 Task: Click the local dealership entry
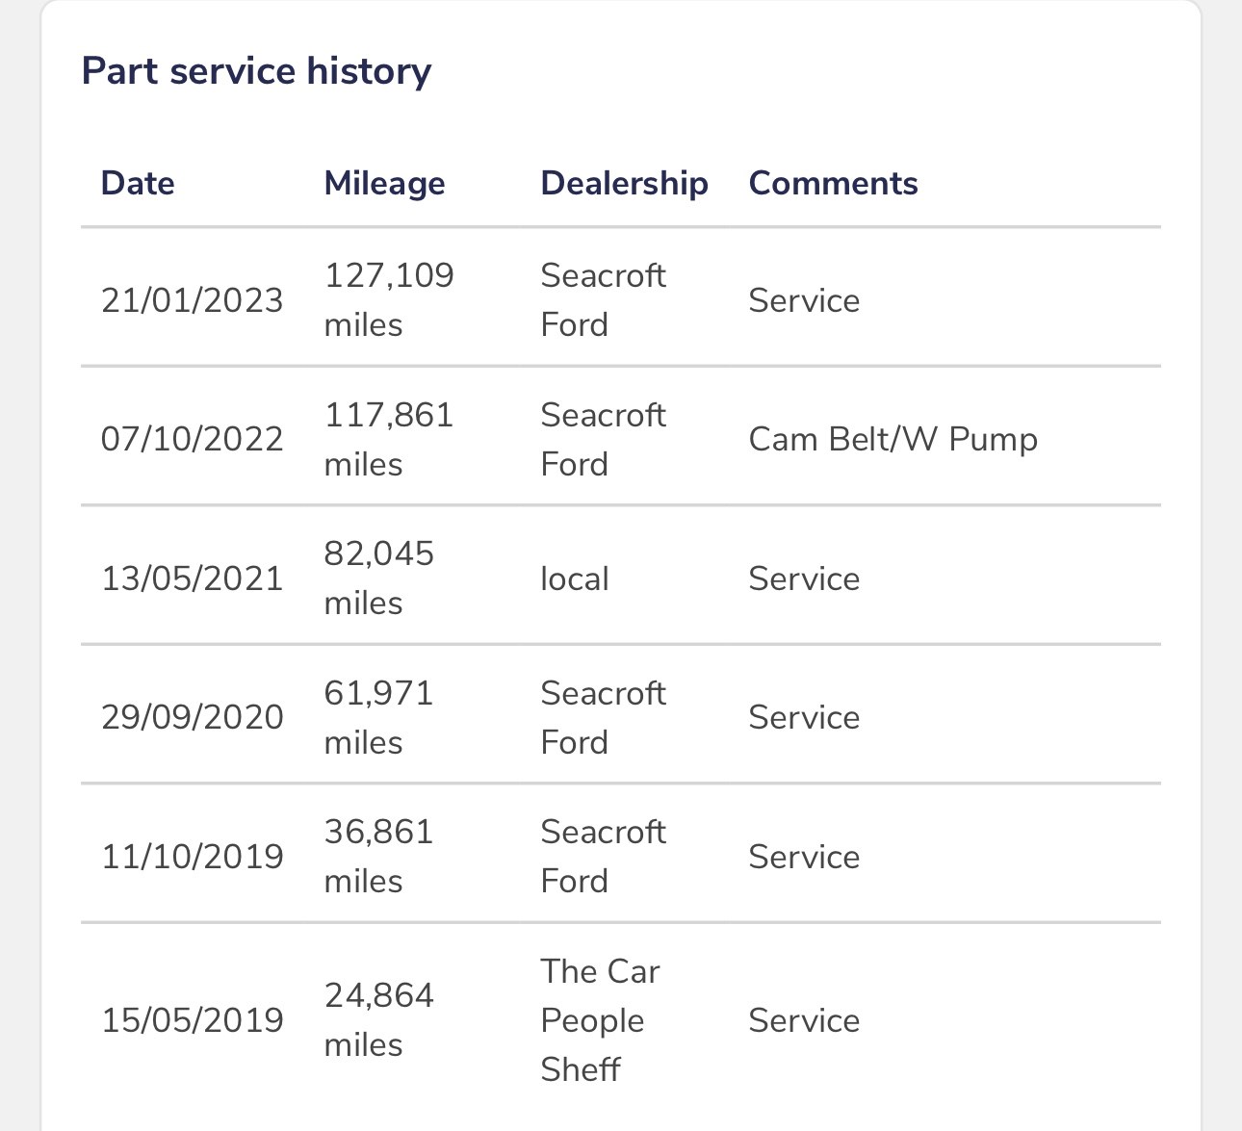(x=575, y=578)
